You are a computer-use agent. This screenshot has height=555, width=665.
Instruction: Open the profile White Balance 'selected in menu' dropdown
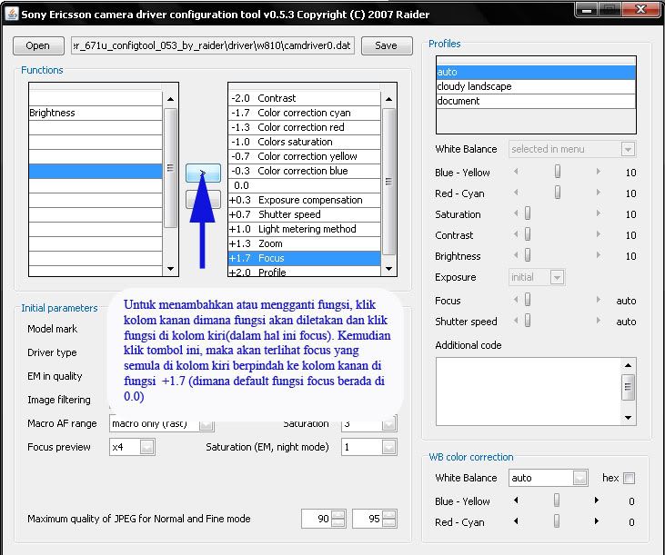pyautogui.click(x=572, y=149)
